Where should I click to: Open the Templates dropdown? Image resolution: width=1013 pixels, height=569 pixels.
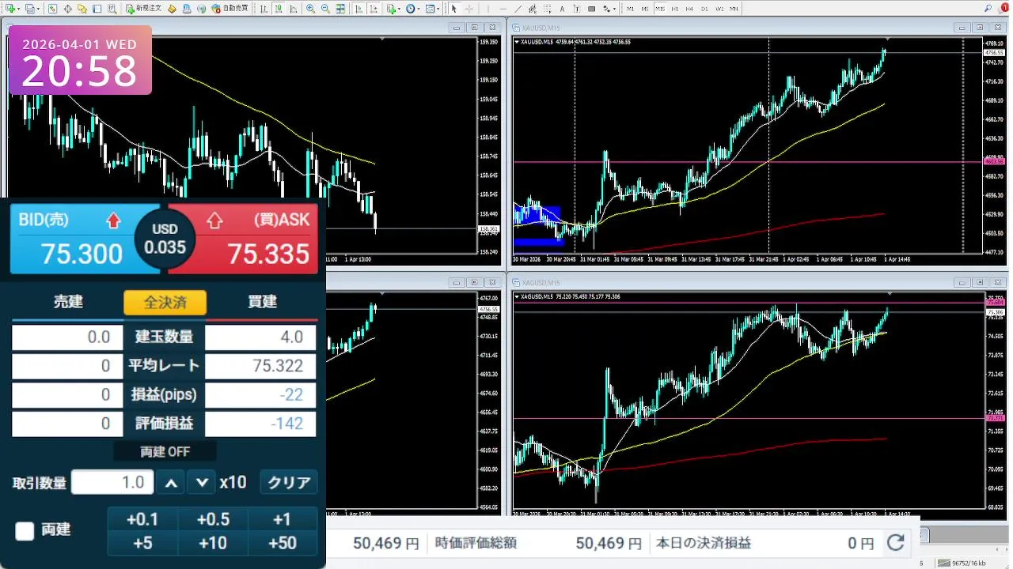coord(433,8)
